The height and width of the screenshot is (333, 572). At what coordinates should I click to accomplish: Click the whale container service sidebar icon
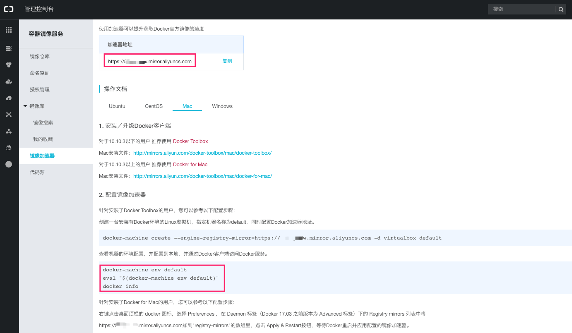[x=9, y=148]
